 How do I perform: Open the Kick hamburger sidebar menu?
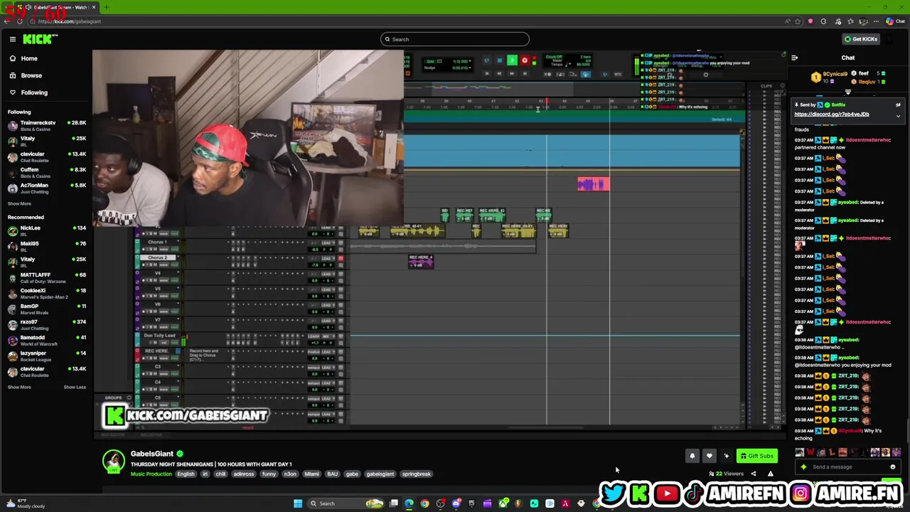pyautogui.click(x=12, y=39)
